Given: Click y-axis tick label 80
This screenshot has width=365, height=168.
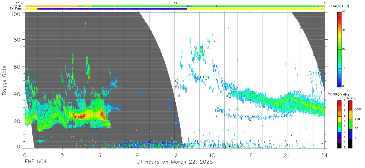Looking at the screenshot, I should 17,40.
